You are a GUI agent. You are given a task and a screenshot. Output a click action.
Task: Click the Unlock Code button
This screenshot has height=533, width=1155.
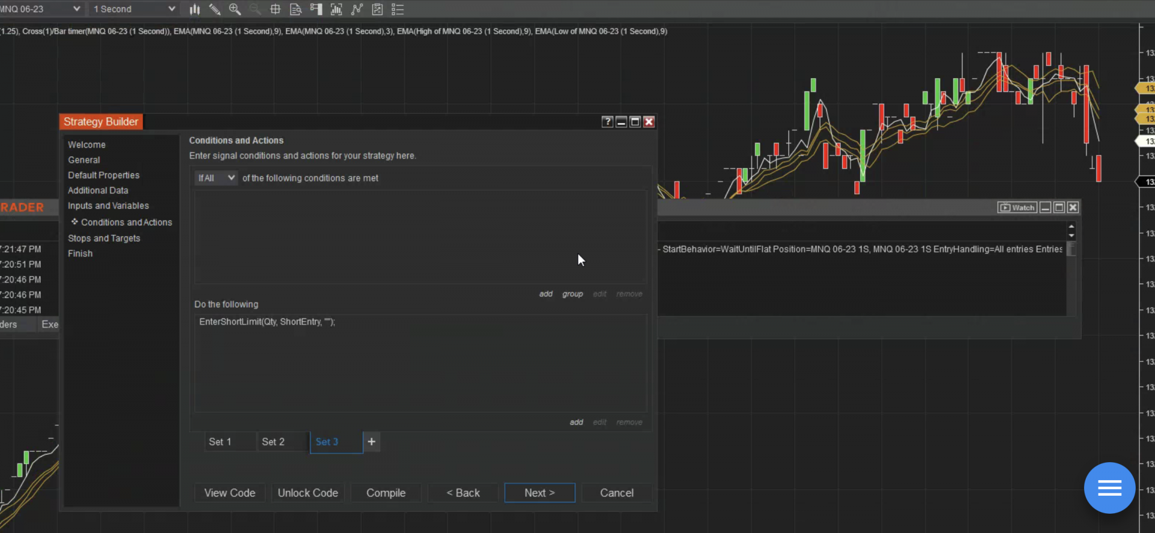(x=308, y=493)
